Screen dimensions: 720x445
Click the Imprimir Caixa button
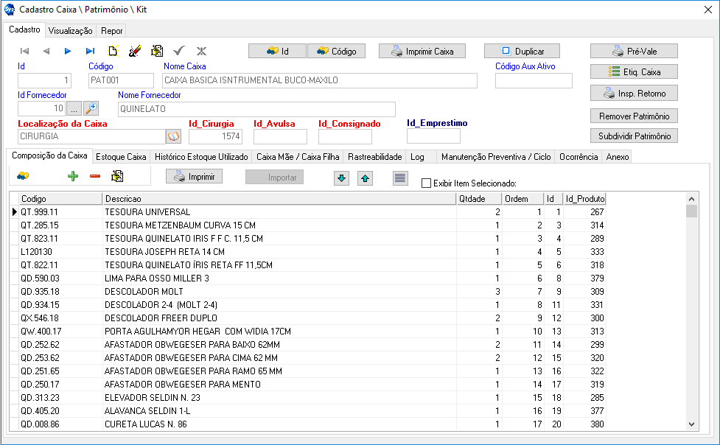coord(422,52)
